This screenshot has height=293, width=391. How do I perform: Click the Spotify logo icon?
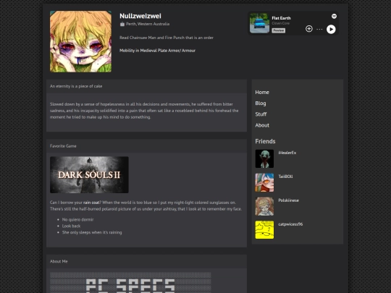click(x=334, y=16)
